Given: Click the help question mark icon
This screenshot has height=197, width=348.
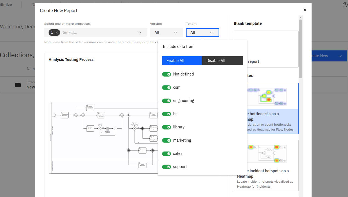Looking at the screenshot, I should tap(345, 5).
